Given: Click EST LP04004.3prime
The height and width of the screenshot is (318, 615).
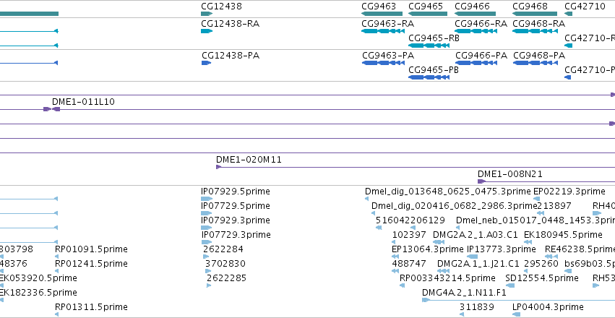Looking at the screenshot, I should (x=548, y=307).
